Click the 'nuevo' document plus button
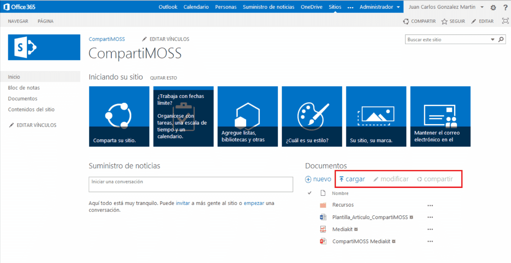The width and height of the screenshot is (511, 263). pyautogui.click(x=318, y=179)
